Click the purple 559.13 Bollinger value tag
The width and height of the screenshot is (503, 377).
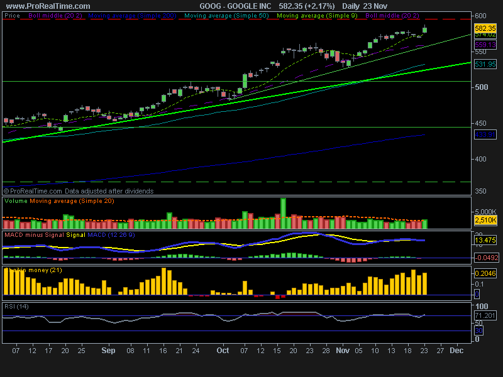click(x=485, y=45)
